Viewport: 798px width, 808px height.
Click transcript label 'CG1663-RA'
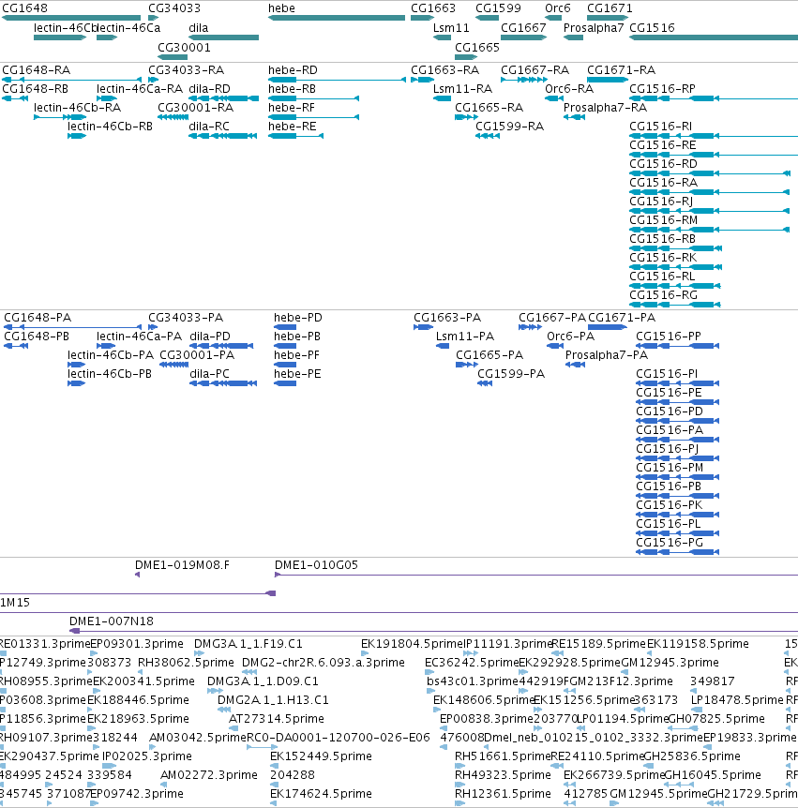(x=444, y=70)
